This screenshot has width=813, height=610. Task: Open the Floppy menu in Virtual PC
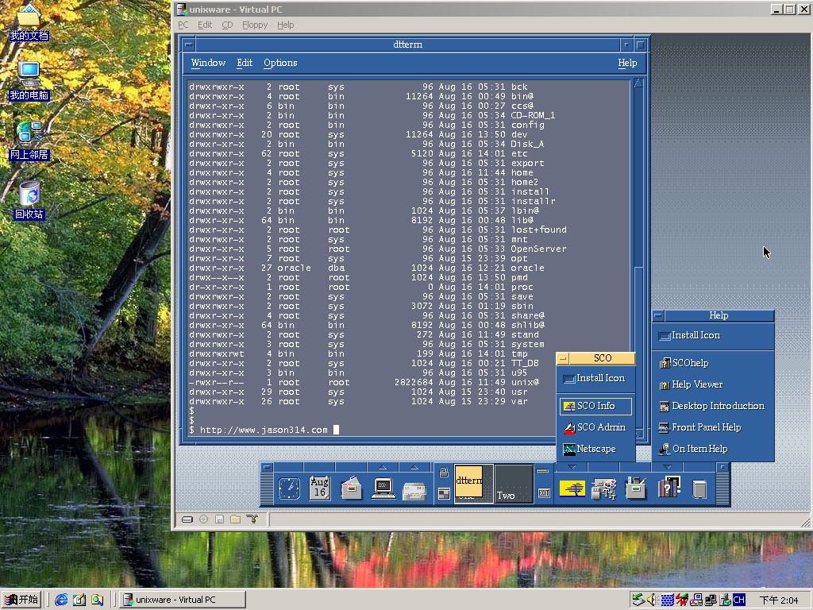pos(255,25)
